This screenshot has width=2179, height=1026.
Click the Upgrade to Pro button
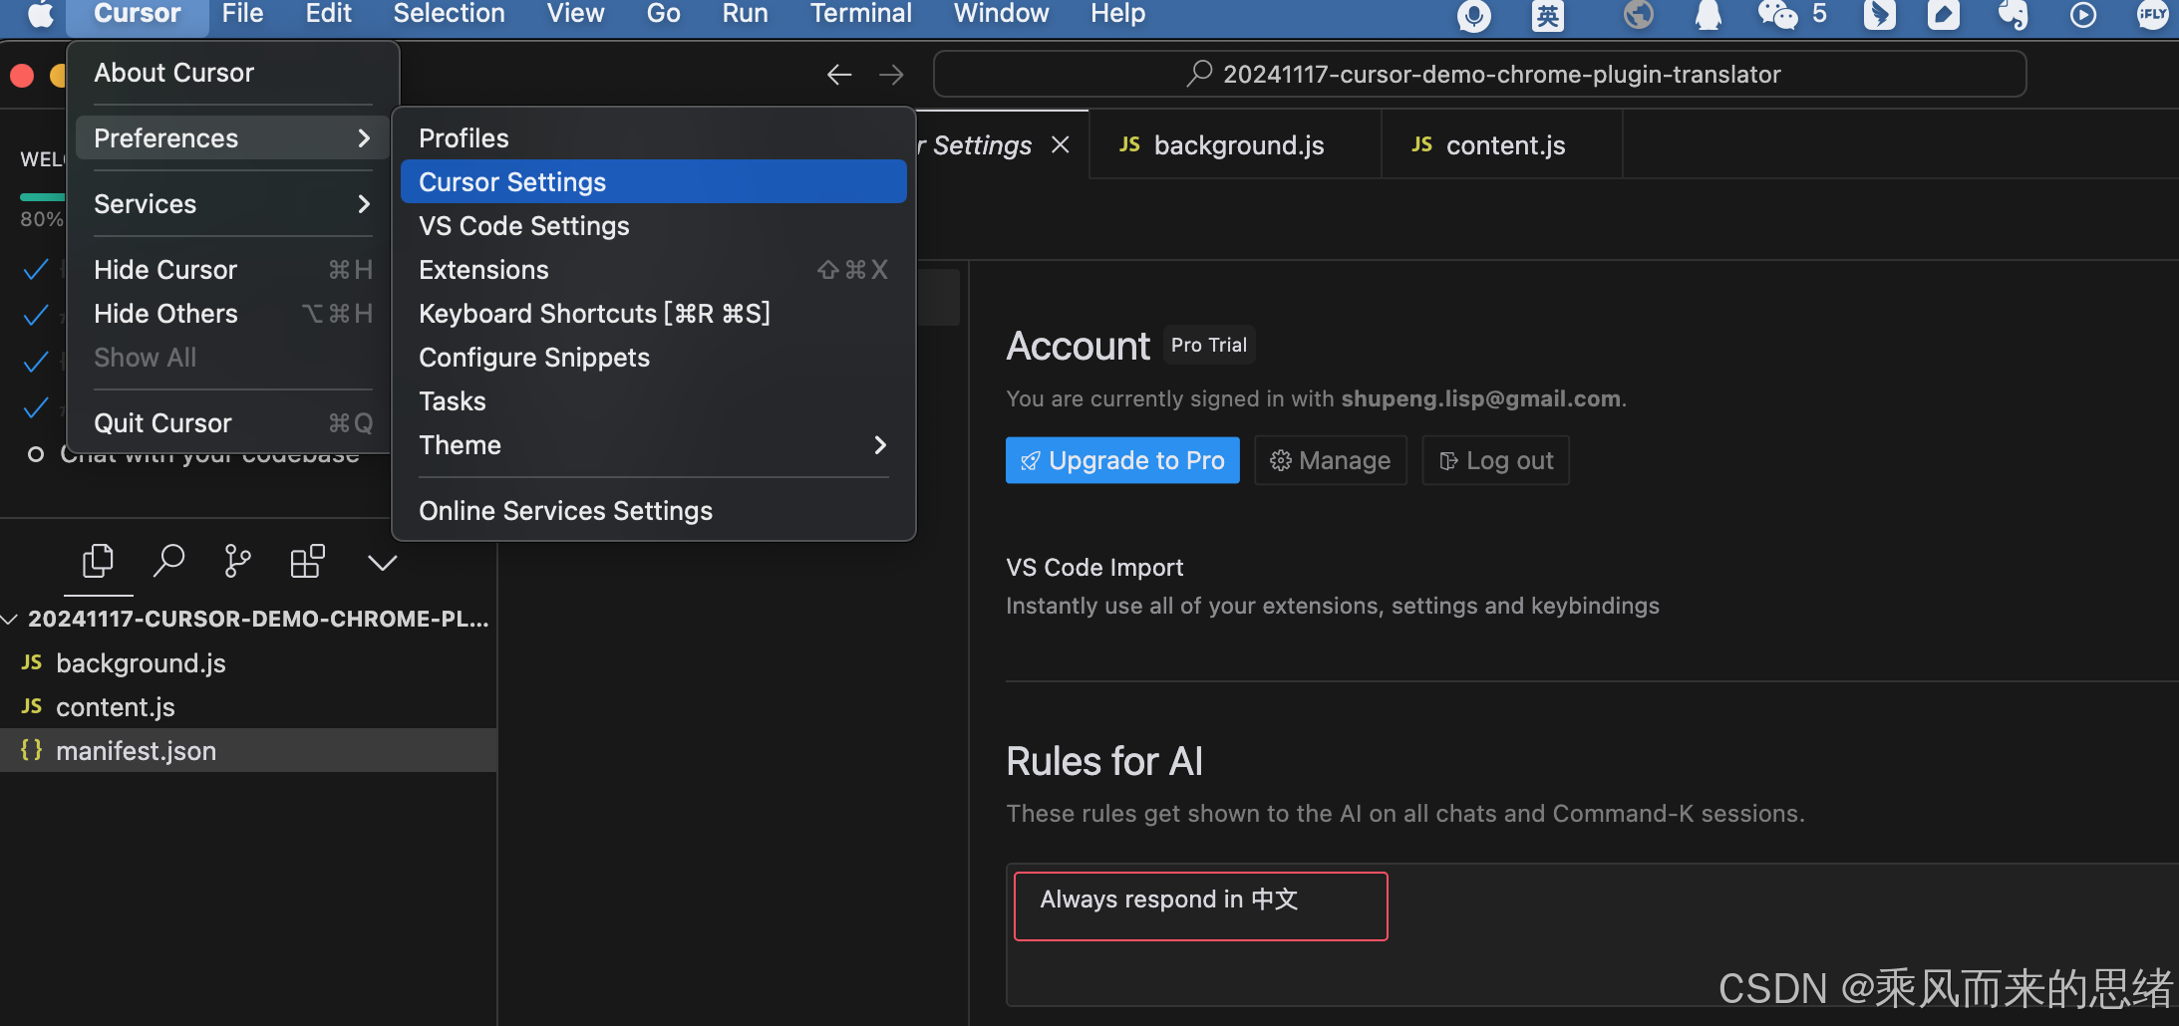[1122, 460]
